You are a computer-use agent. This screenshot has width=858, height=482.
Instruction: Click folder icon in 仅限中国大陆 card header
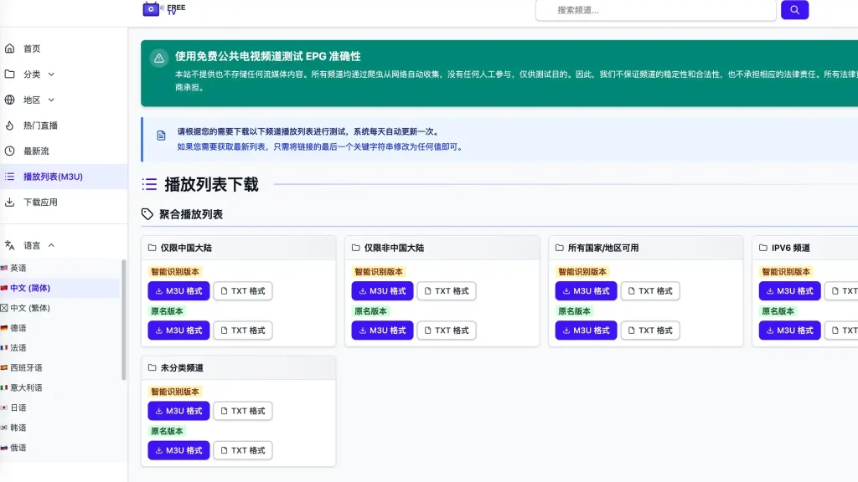tap(152, 248)
